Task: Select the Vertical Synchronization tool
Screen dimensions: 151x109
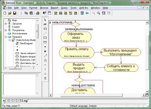Action: (45, 69)
